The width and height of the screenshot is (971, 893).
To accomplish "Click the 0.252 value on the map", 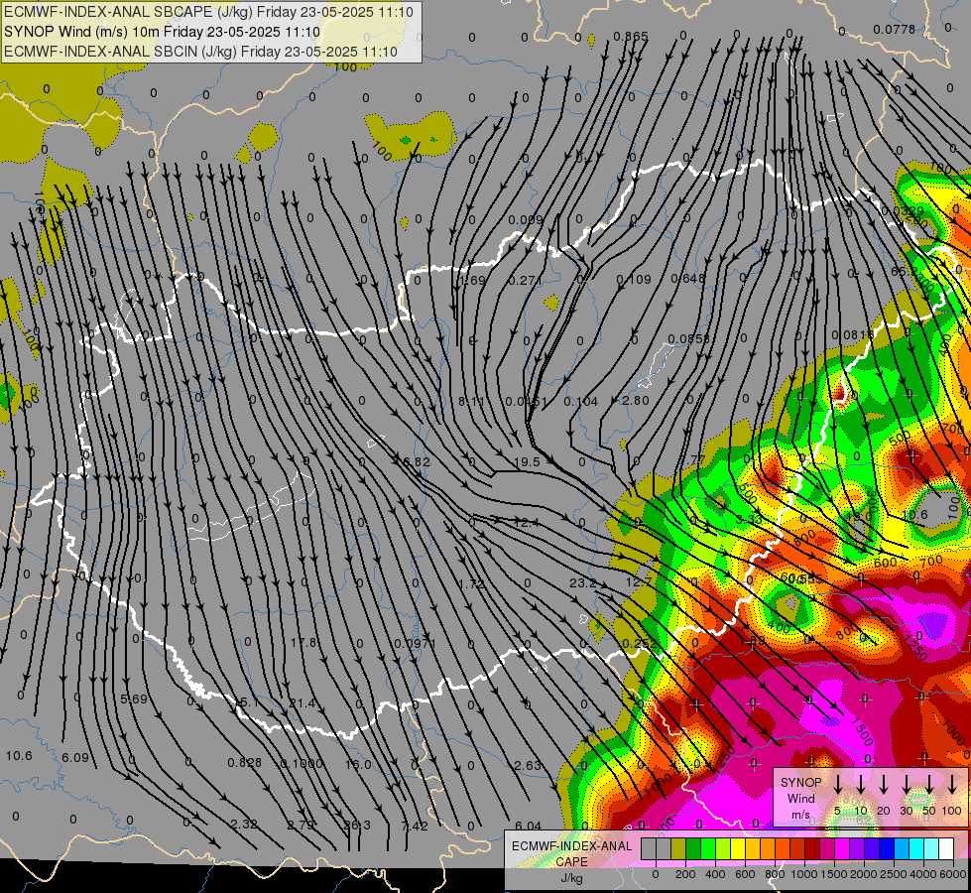I will [x=640, y=643].
